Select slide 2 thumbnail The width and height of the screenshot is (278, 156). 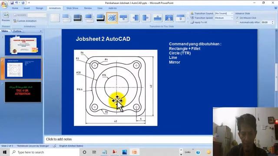(23, 68)
